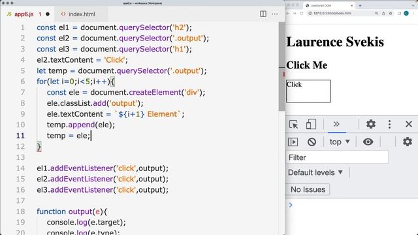Click 'el3.addEventListener' on line 16
Image resolution: width=418 pixels, height=235 pixels.
click(74, 190)
